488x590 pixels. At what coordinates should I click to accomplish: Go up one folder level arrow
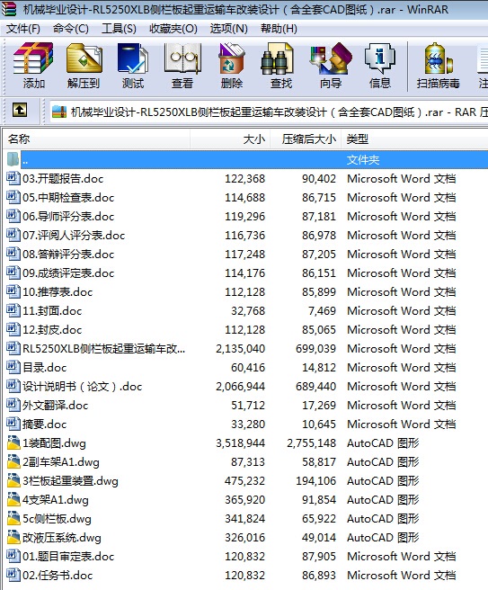tap(20, 111)
